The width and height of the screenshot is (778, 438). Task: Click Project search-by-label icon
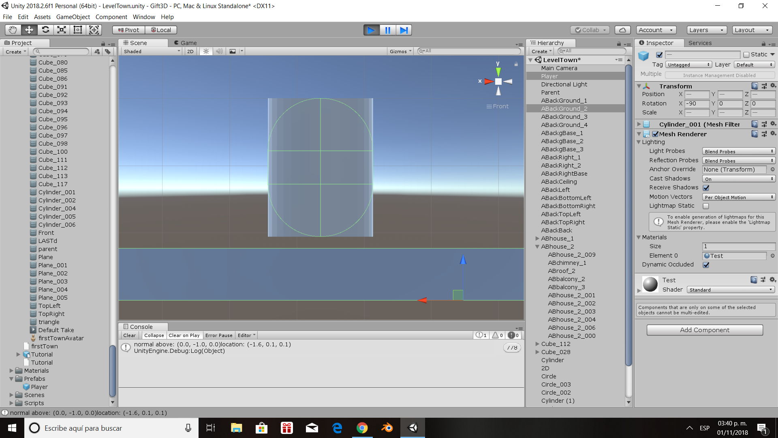[107, 52]
